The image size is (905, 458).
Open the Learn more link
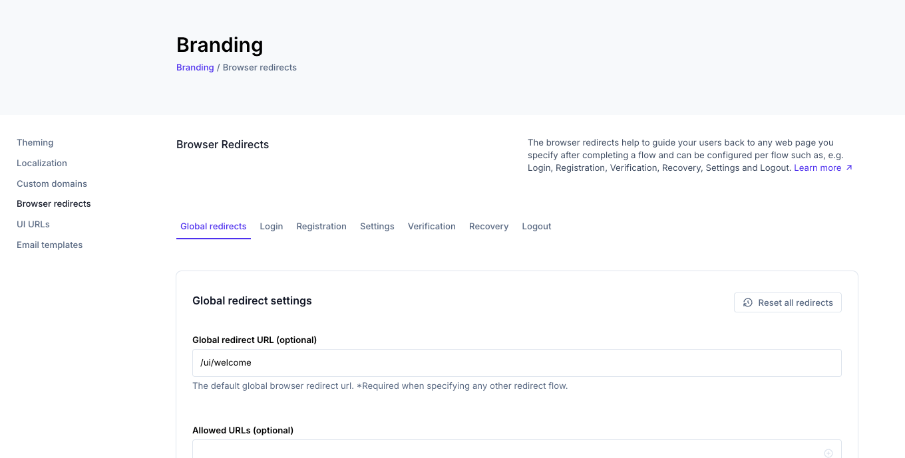click(x=817, y=168)
